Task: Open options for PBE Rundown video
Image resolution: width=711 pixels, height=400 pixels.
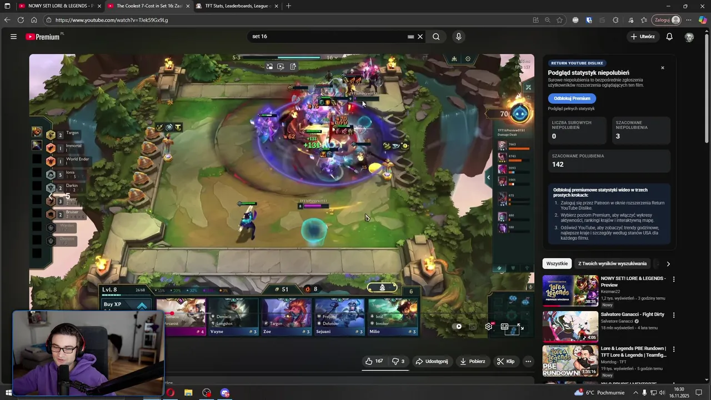Action: (x=674, y=349)
